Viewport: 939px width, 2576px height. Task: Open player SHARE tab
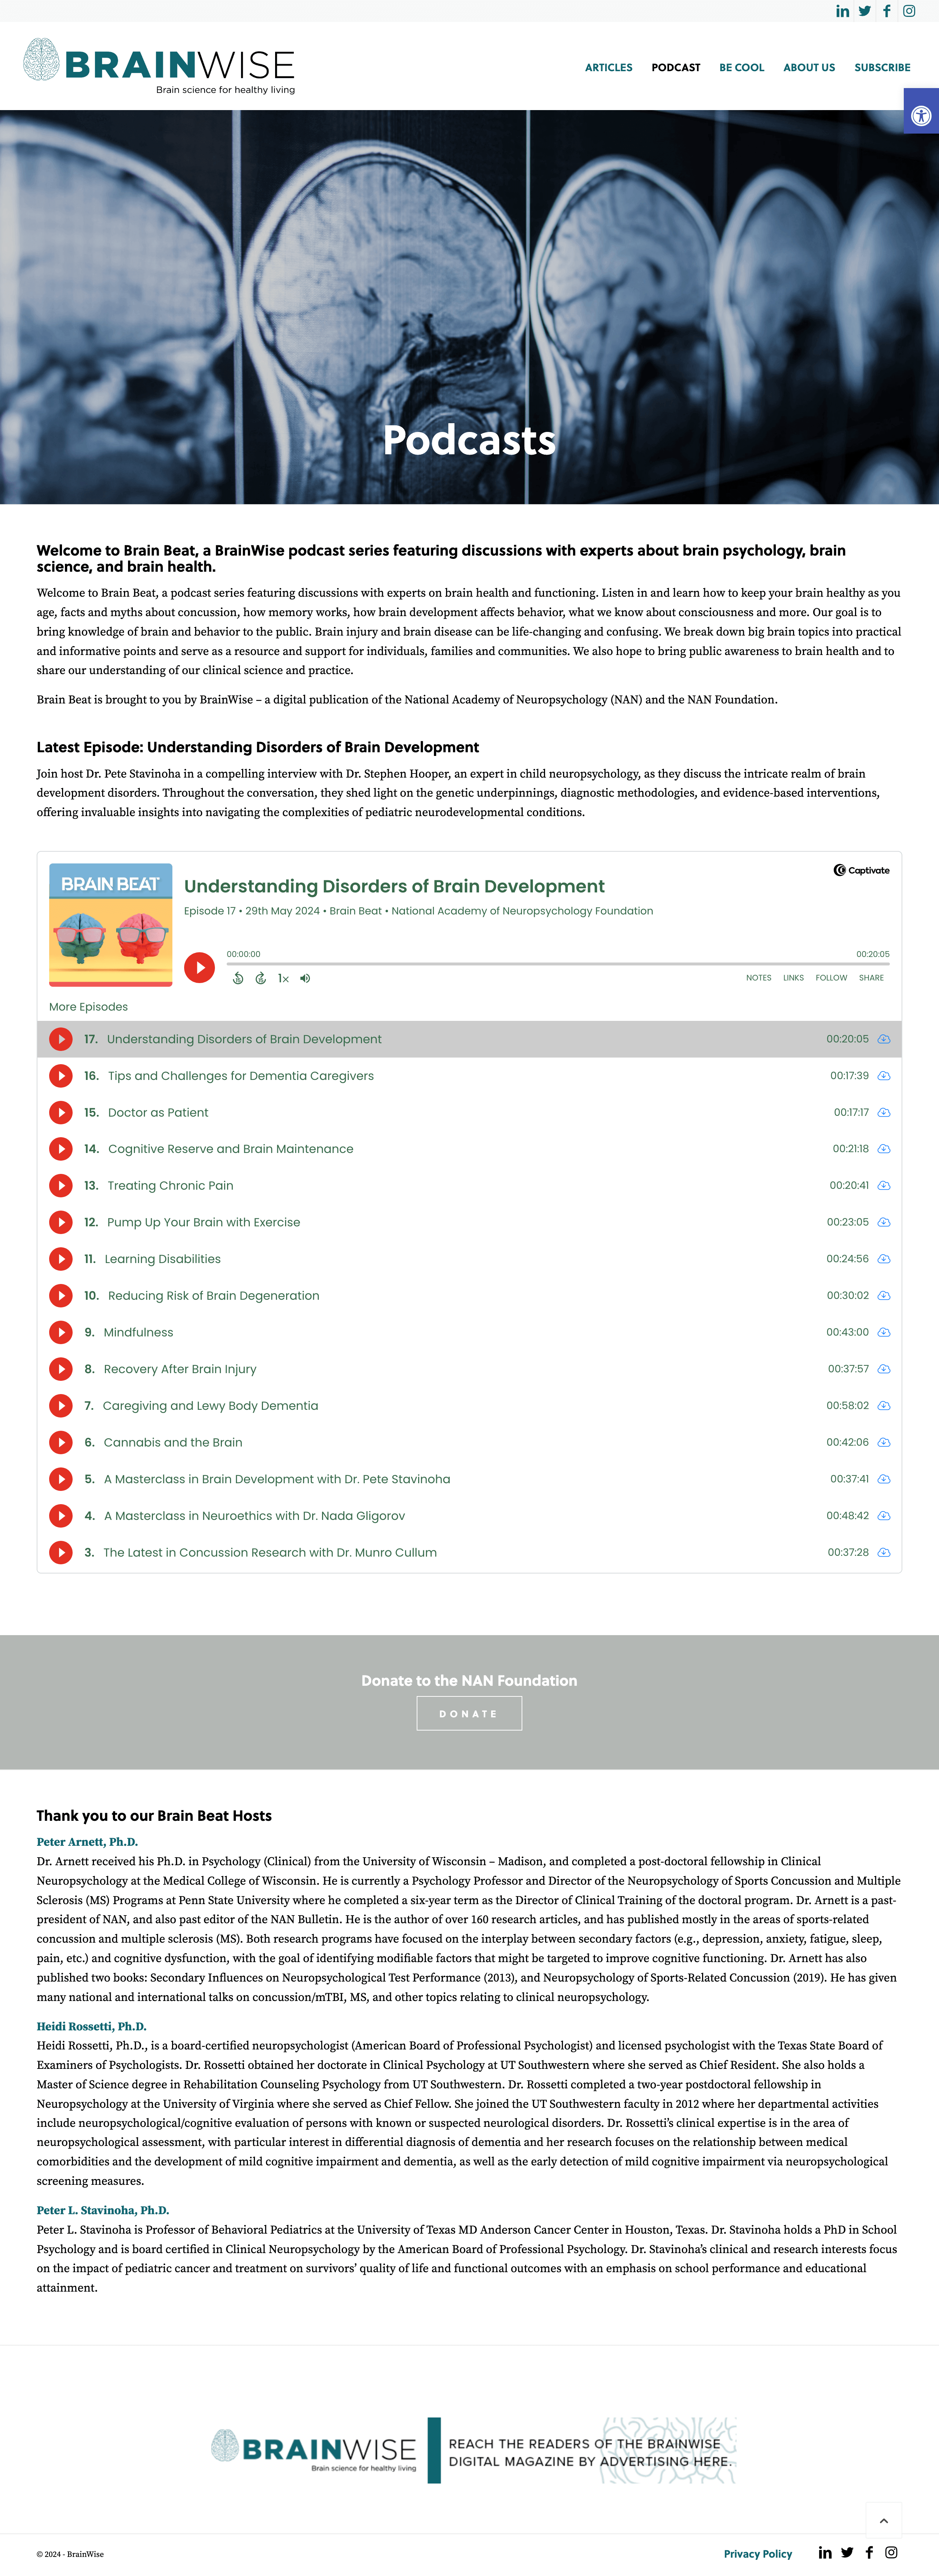click(871, 978)
